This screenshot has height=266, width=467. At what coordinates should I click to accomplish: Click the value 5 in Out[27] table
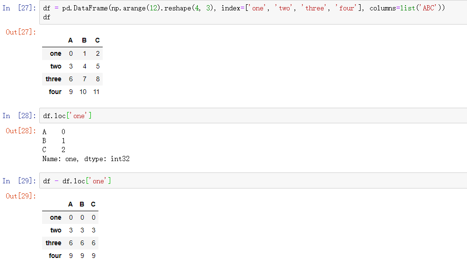tap(97, 66)
